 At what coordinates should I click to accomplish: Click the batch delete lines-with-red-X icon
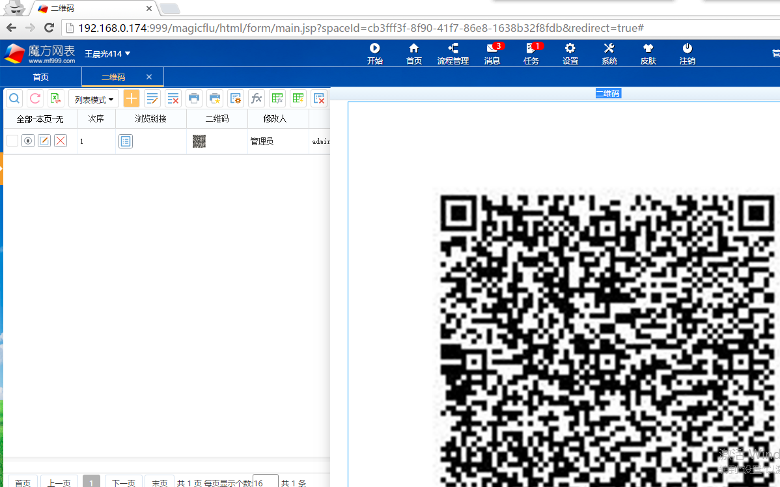pyautogui.click(x=173, y=98)
